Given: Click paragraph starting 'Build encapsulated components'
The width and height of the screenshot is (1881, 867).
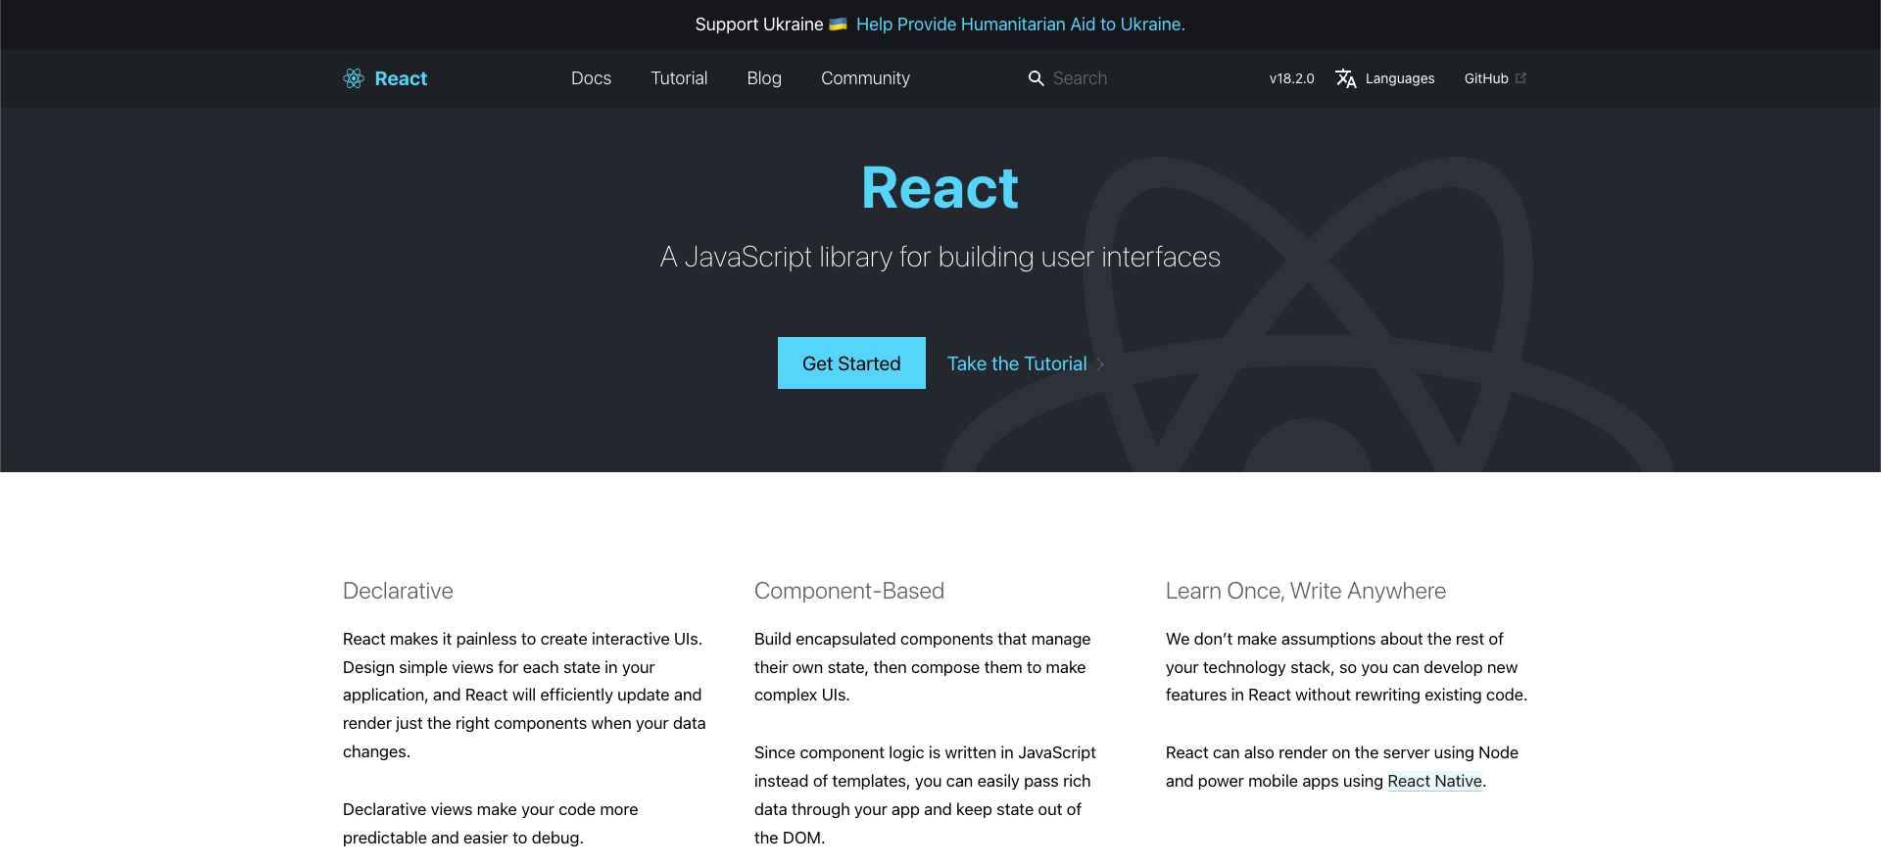Looking at the screenshot, I should [x=922, y=667].
